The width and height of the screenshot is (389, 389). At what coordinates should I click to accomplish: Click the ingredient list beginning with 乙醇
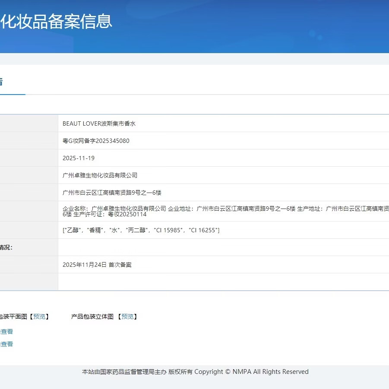[x=141, y=230]
